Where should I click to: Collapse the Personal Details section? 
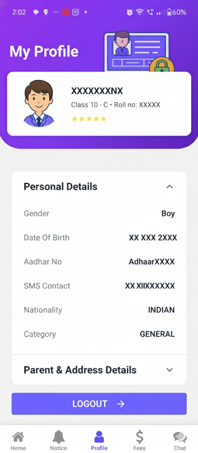tap(169, 186)
